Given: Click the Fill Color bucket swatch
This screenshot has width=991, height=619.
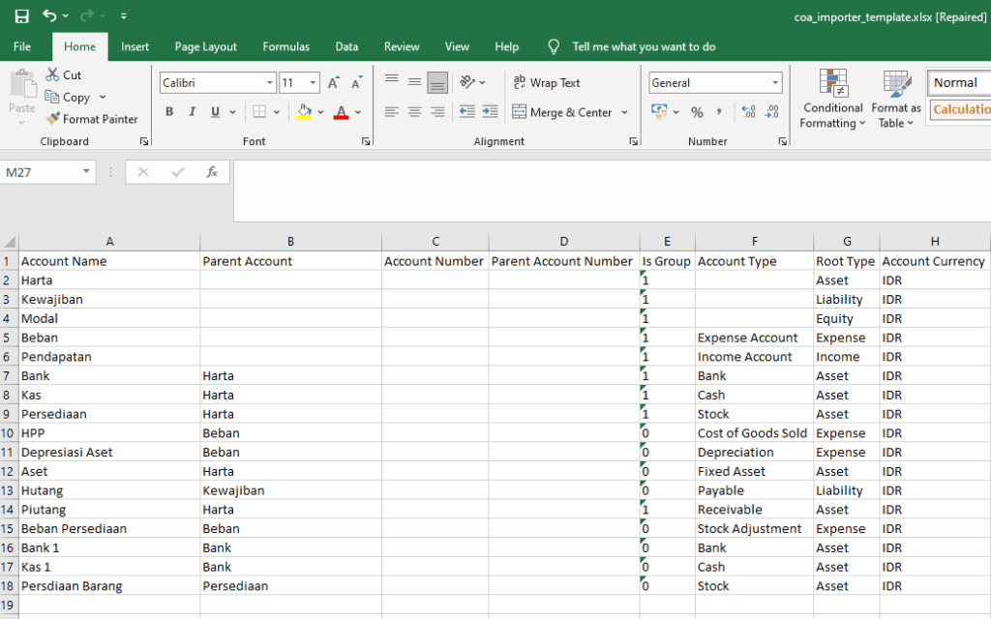Looking at the screenshot, I should click(x=305, y=112).
